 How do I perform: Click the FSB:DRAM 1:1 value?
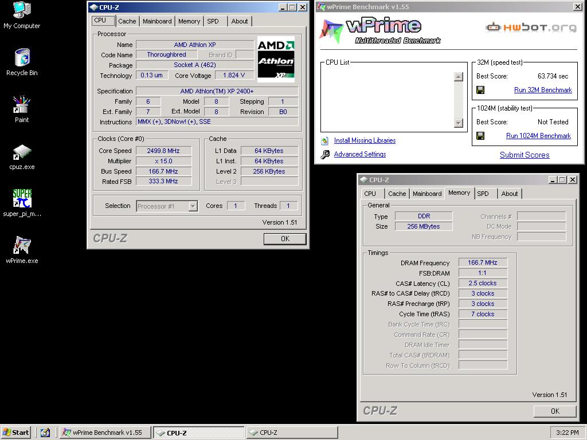pos(483,273)
